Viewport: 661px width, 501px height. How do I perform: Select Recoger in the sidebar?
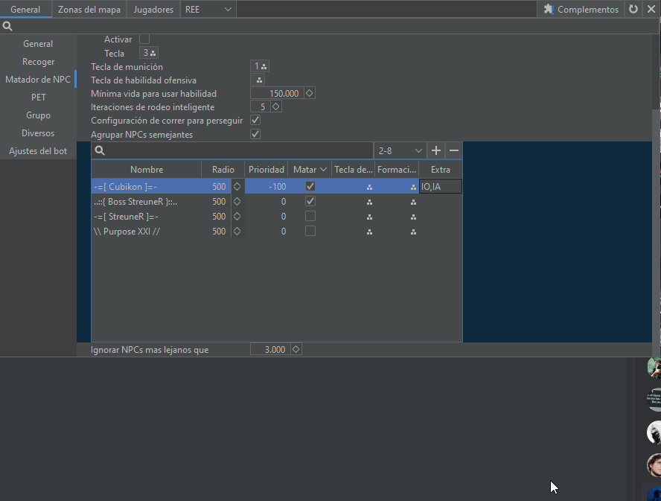(38, 62)
